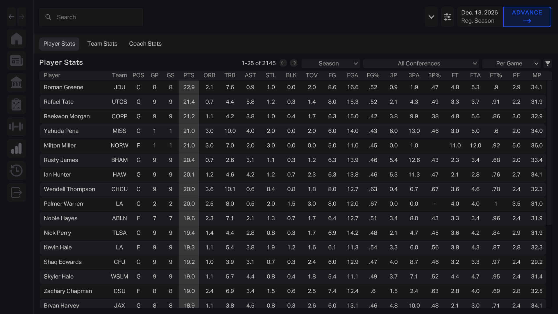The height and width of the screenshot is (314, 558).
Task: Click the dumbbell training icon in sidebar
Action: point(16,126)
